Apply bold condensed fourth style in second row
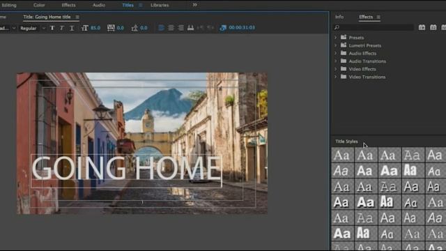 (413, 171)
